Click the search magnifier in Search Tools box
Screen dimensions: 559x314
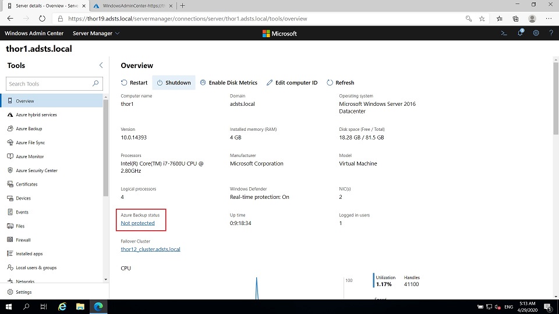pyautogui.click(x=95, y=83)
